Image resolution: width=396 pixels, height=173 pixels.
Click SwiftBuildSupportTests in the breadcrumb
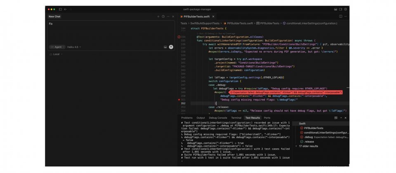pos(205,23)
